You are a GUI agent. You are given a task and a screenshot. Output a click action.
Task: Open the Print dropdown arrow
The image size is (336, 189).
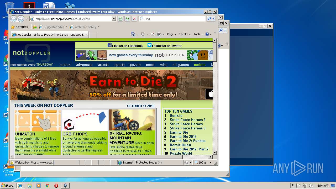164,34
